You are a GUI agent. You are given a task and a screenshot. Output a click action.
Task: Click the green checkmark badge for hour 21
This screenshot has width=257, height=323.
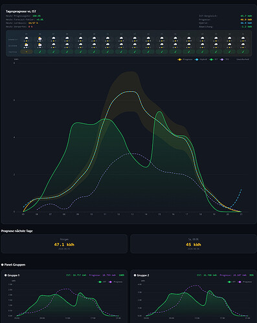(243, 52)
